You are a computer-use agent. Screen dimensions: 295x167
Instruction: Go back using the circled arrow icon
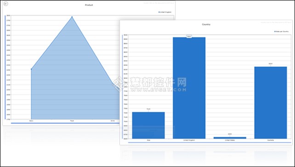click(x=6, y=4)
